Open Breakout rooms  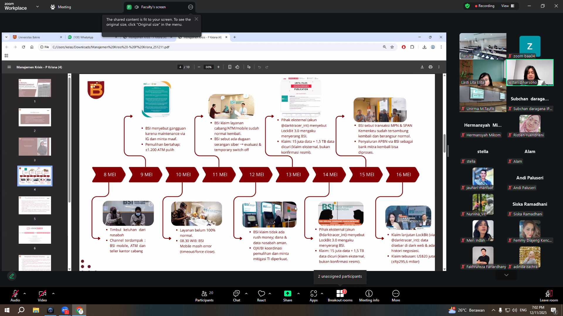point(340,296)
